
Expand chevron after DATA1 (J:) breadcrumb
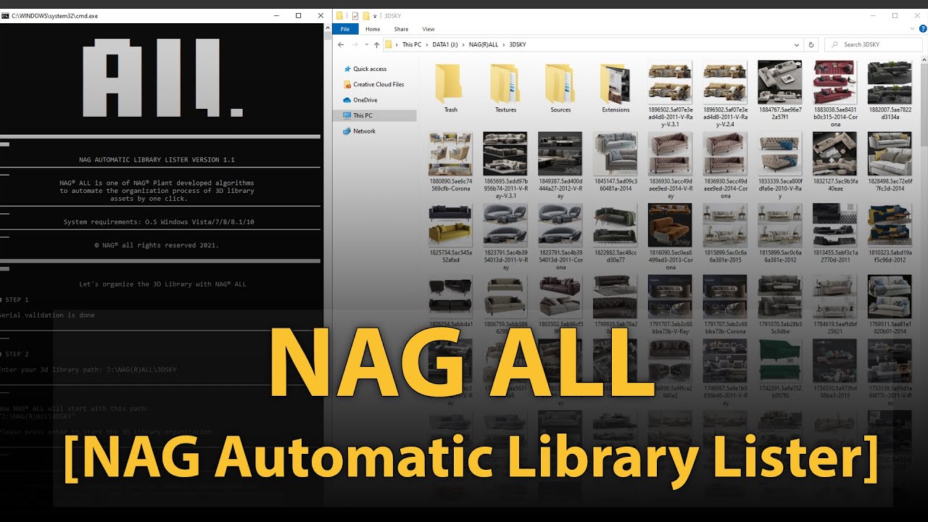click(463, 44)
